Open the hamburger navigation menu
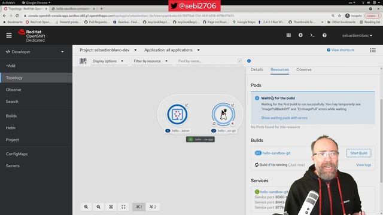The height and width of the screenshot is (215, 383). [9, 35]
